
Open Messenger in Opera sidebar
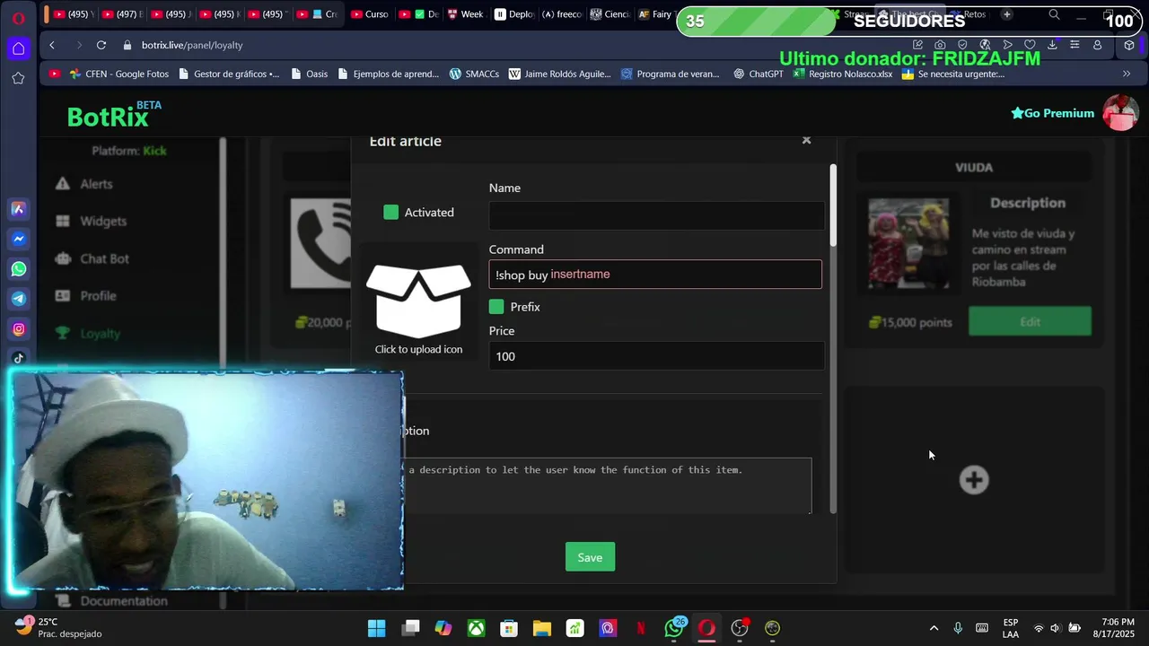(x=18, y=239)
